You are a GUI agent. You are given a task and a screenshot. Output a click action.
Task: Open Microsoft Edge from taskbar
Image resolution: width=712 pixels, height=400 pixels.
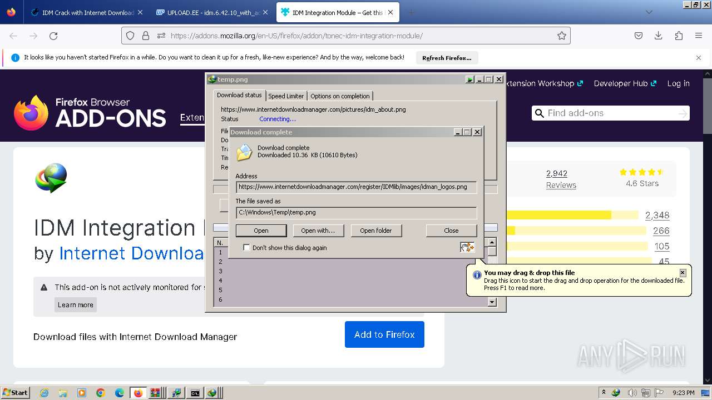120,393
